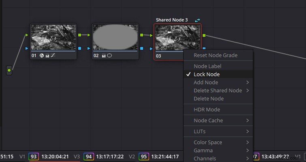Click the V3 track label before clip 94
This screenshot has height=162, width=306.
click(77, 157)
